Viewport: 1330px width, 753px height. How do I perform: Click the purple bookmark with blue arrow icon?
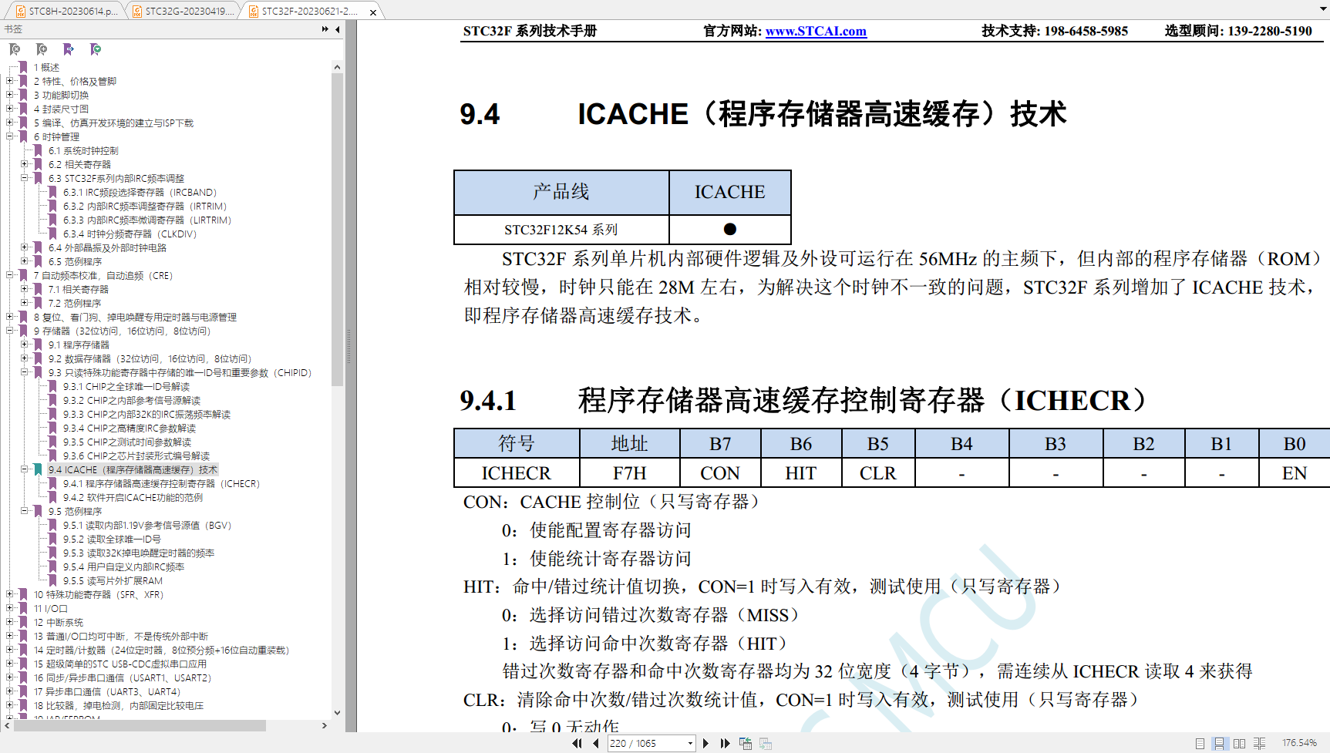point(69,49)
